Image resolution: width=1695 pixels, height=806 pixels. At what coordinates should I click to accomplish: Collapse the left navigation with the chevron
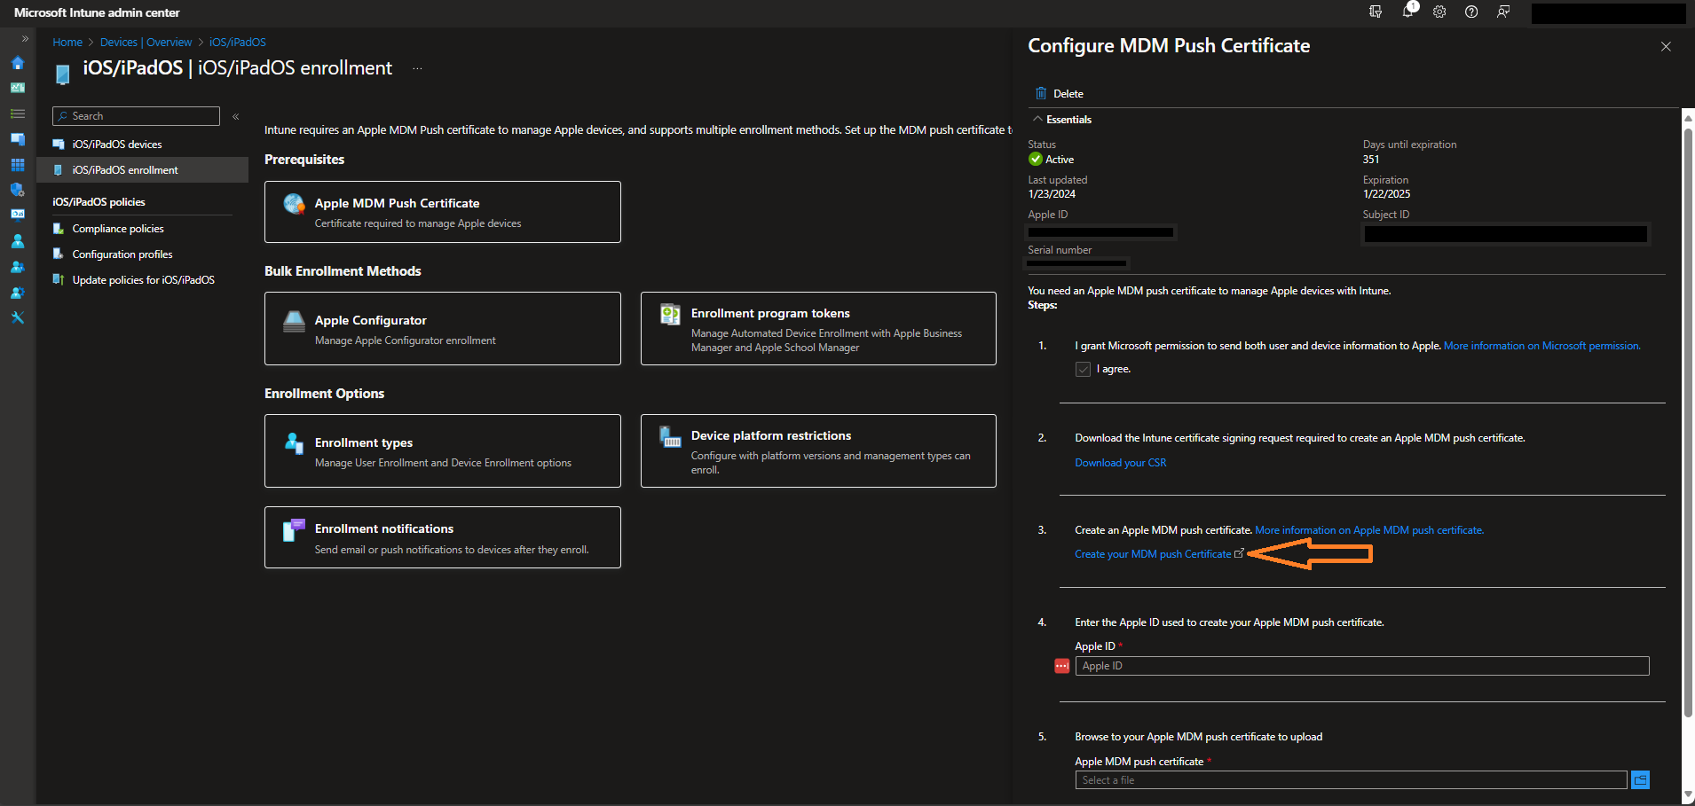[235, 115]
